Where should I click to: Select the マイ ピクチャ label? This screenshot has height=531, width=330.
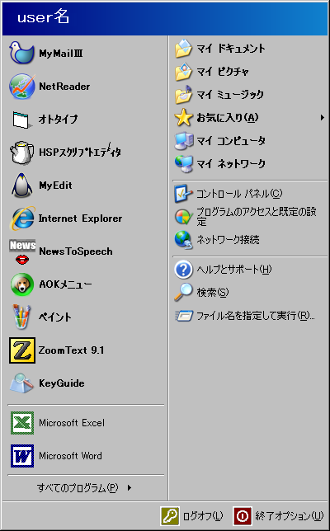[223, 72]
